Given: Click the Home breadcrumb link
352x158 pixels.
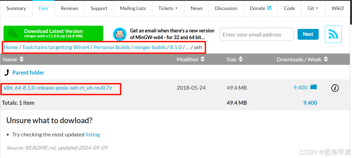Looking at the screenshot, I should point(11,47).
